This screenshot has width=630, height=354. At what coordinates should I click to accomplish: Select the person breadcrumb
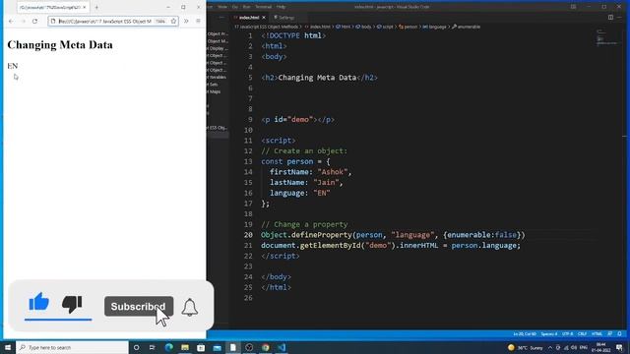(x=408, y=27)
